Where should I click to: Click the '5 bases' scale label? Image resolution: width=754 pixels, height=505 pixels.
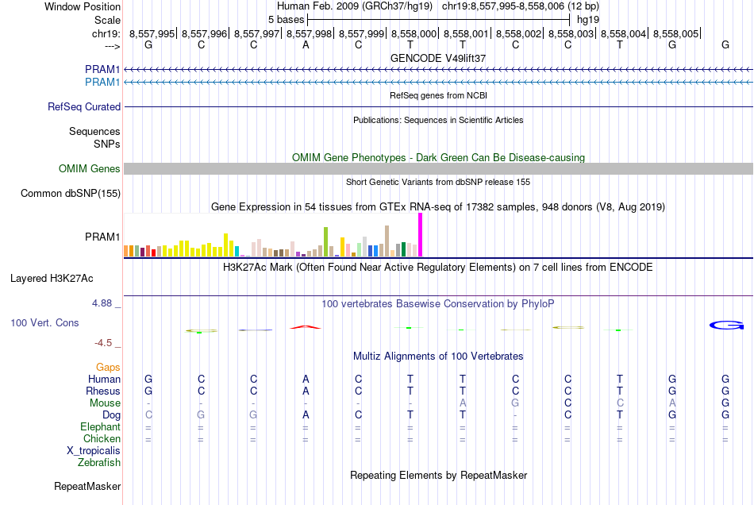click(286, 20)
